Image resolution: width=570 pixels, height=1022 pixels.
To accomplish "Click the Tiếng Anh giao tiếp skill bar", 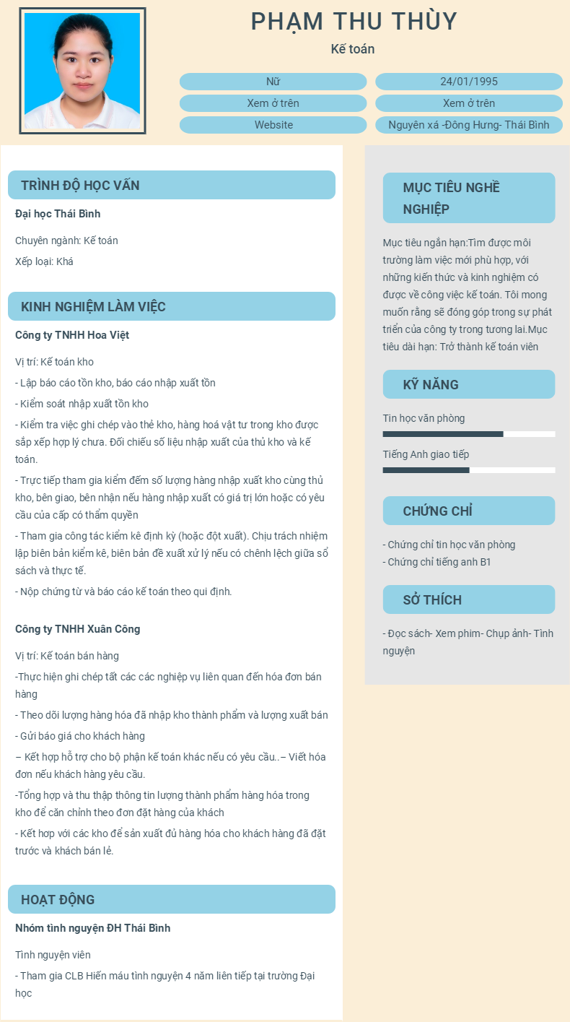I will tap(469, 470).
